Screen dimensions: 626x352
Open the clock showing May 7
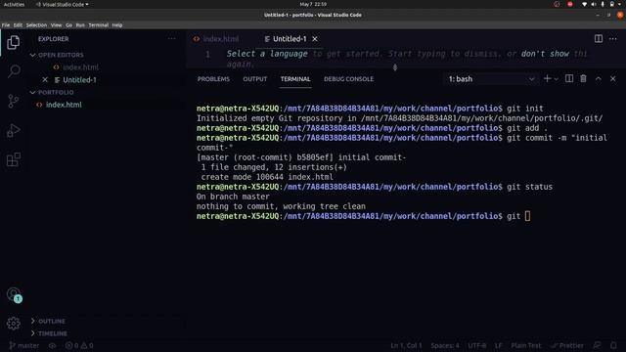point(313,4)
